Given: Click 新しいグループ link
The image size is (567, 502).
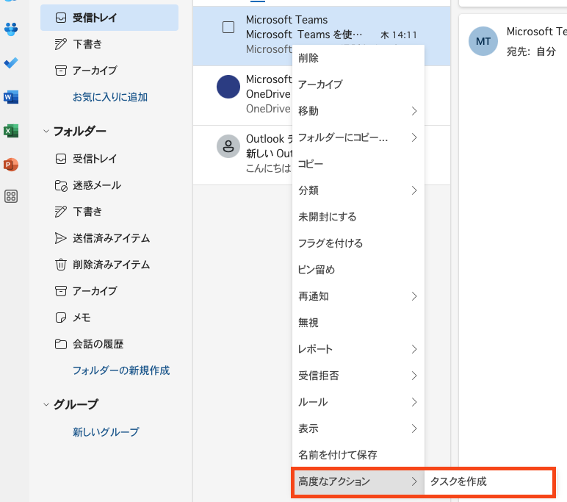Looking at the screenshot, I should point(106,432).
